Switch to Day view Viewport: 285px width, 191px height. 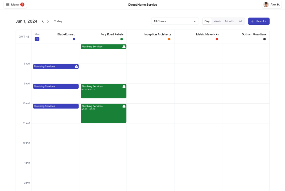tap(207, 21)
